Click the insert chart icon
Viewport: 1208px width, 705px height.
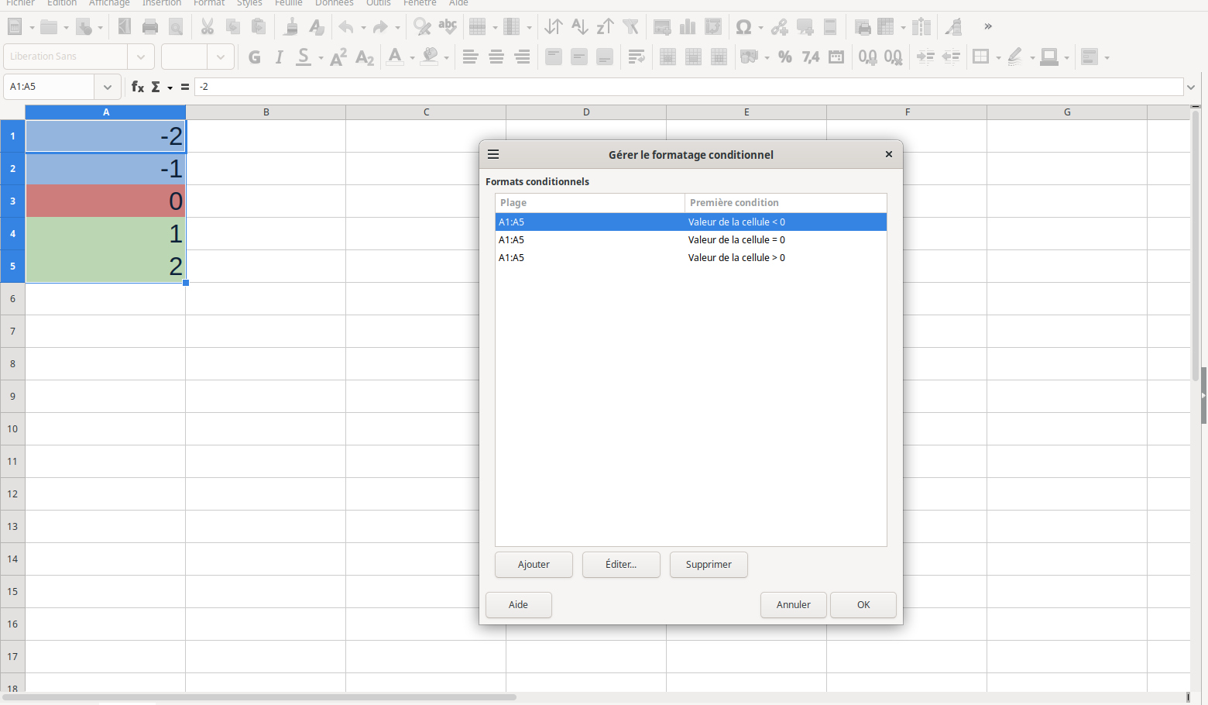[x=687, y=27]
